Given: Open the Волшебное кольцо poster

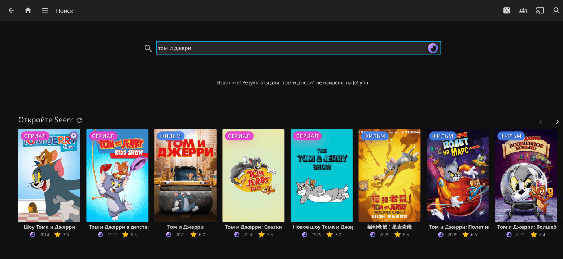Looking at the screenshot, I should point(526,175).
